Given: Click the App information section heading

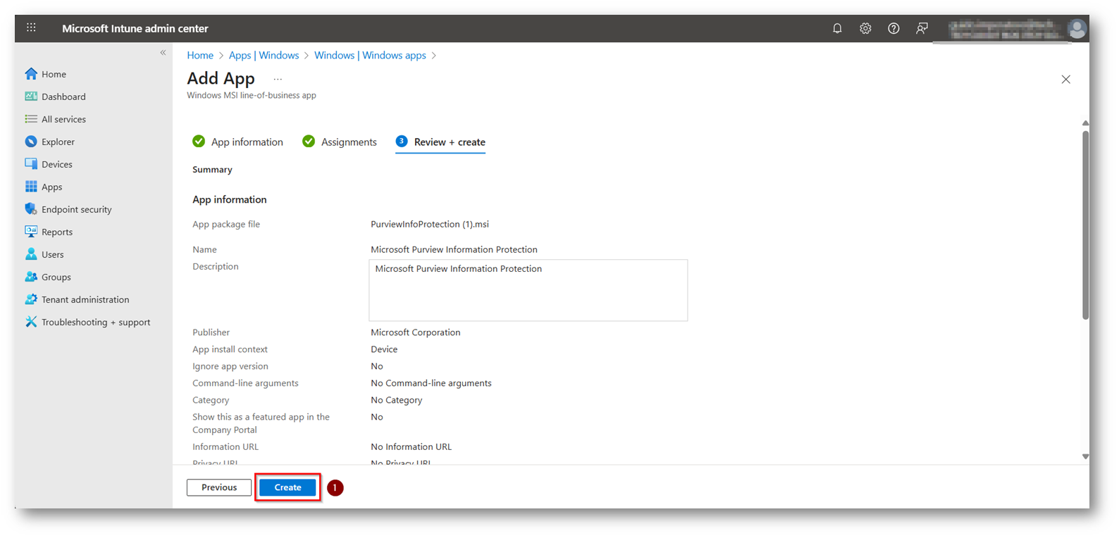Looking at the screenshot, I should (x=230, y=199).
